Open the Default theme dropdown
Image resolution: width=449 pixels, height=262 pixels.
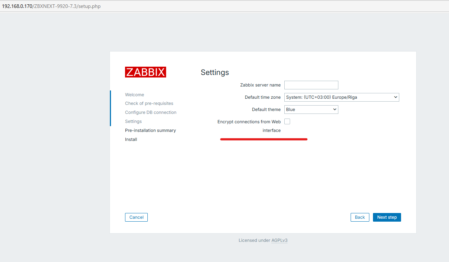[311, 109]
